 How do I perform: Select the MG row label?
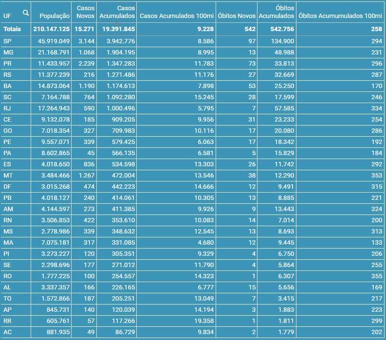(x=8, y=53)
